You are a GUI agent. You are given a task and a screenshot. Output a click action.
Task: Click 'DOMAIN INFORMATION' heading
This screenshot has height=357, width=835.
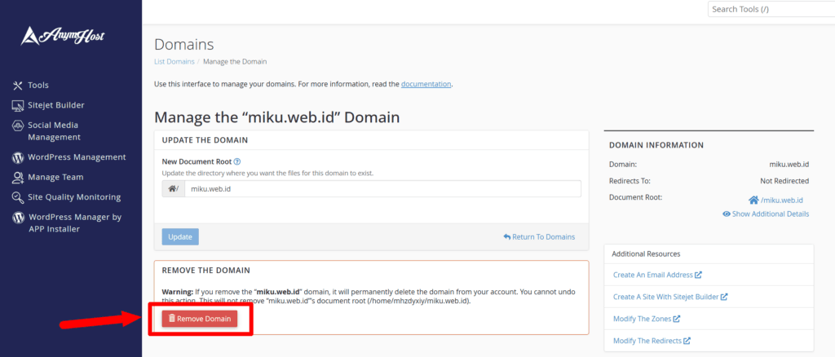pyautogui.click(x=656, y=145)
